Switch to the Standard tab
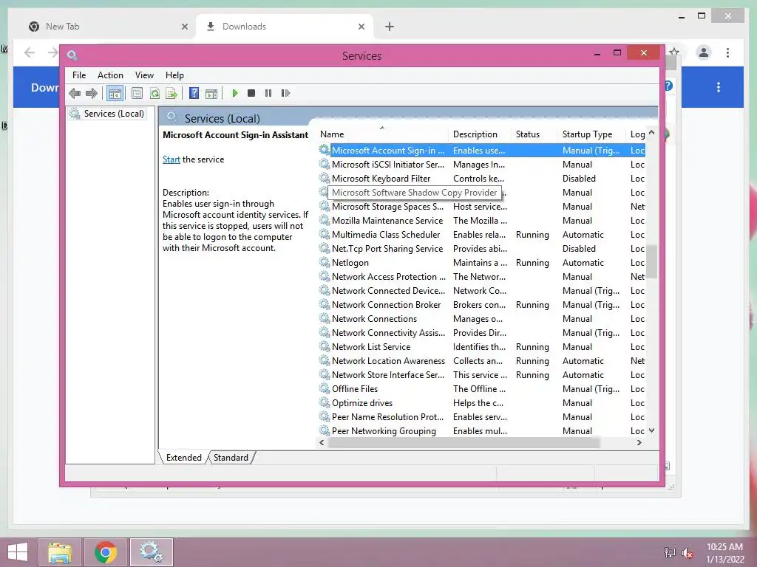This screenshot has height=567, width=757. tap(231, 458)
